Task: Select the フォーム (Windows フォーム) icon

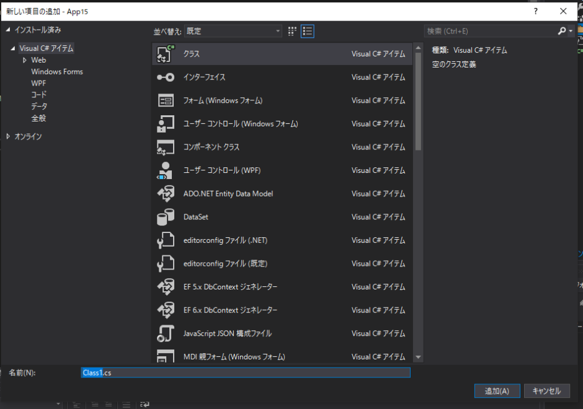Action: pyautogui.click(x=166, y=100)
